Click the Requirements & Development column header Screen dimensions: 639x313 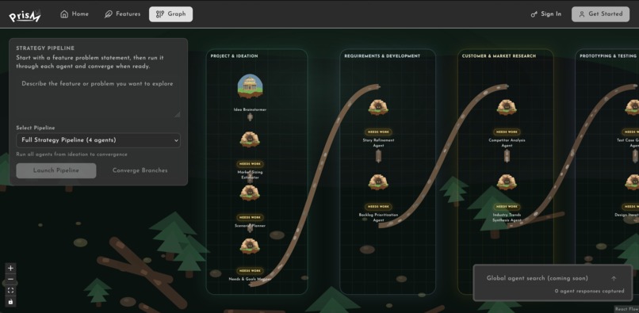click(x=382, y=55)
